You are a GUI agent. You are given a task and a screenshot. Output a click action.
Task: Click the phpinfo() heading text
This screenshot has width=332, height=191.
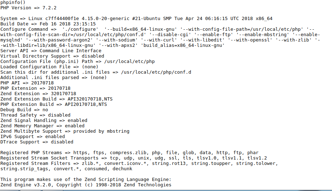point(13,3)
